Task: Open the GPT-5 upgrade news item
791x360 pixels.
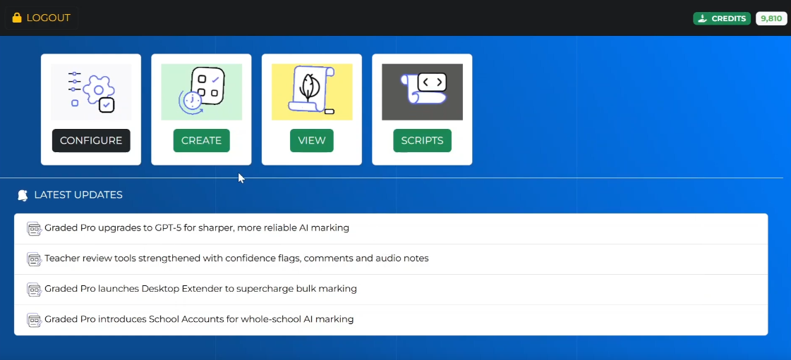Action: [197, 228]
